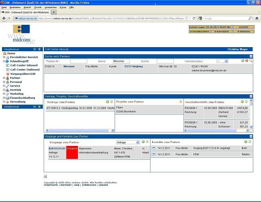Expand Persönlicher Bereich in the menu tree
The width and height of the screenshot is (261, 202).
pyautogui.click(x=4, y=57)
